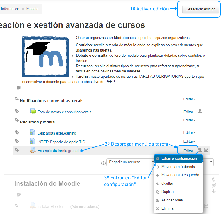Viewport: 221px width, 214px height.
Task: Open Exemplo de tarefa grupal assignment
Action: coord(58,151)
